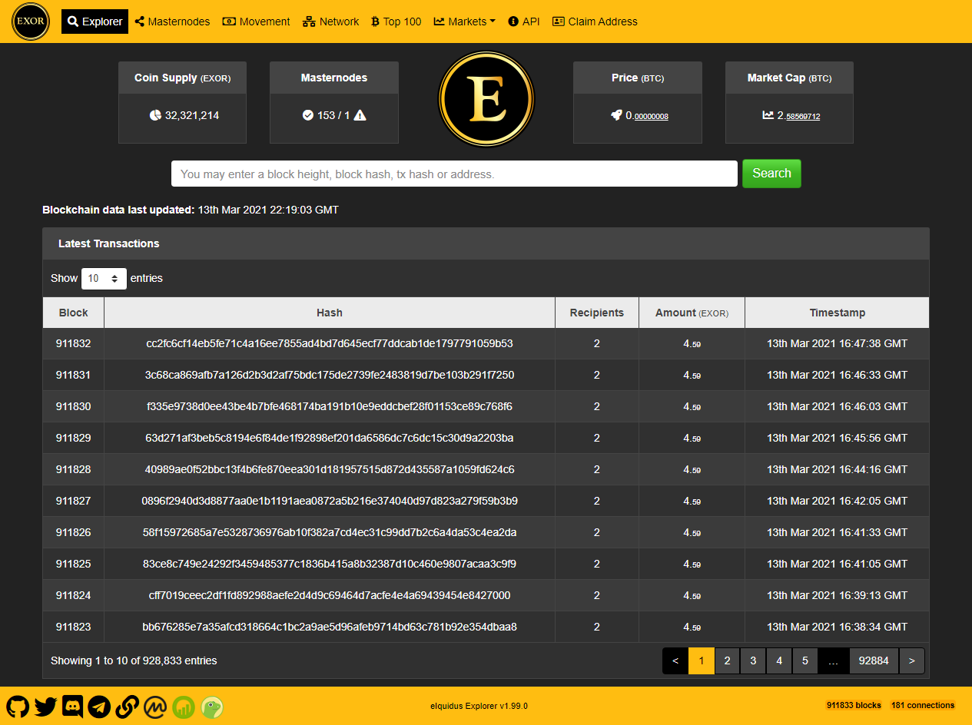Screen dimensions: 972x725
Task: Select pagination page 5
Action: (x=805, y=660)
